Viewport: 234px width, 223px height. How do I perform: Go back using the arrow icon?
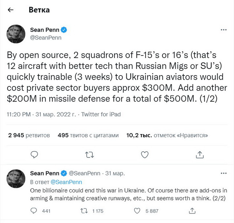pyautogui.click(x=11, y=10)
